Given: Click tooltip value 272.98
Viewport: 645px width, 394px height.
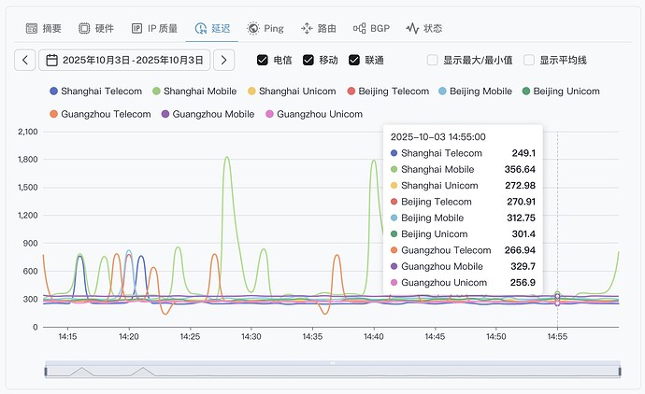Looking at the screenshot, I should [521, 185].
